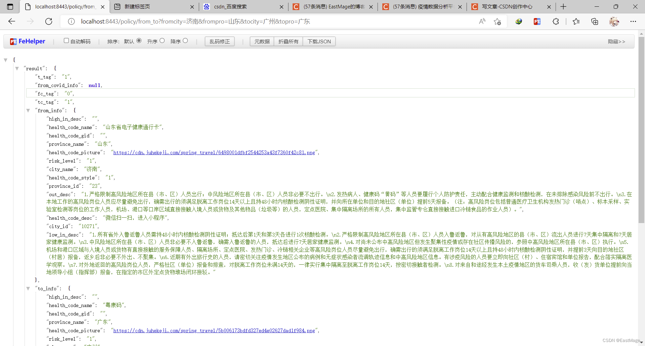Image resolution: width=645 pixels, height=346 pixels.
Task: Select the 升序 sort radio button
Action: pyautogui.click(x=162, y=41)
